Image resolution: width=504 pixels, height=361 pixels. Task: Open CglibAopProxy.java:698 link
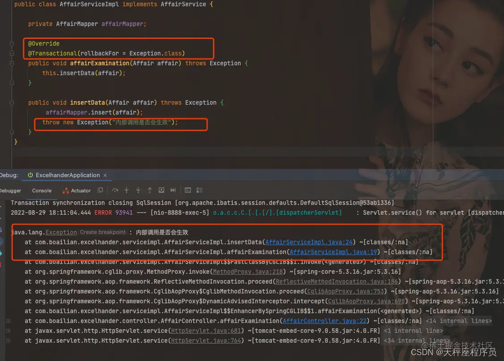click(x=366, y=302)
